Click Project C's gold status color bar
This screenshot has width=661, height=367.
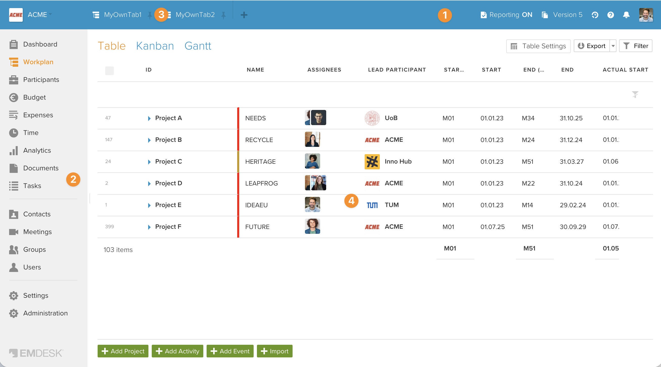(238, 162)
